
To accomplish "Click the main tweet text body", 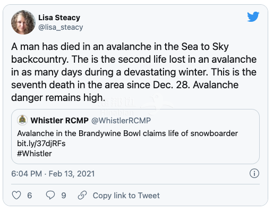I will 134,72.
